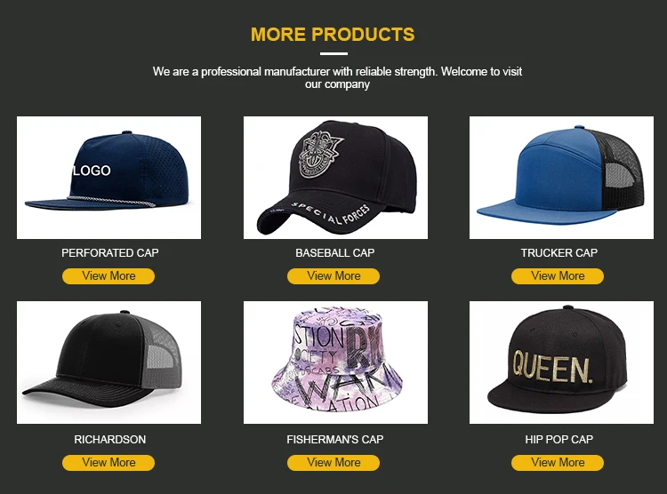Click the professional manufacturer description text
The height and width of the screenshot is (494, 667).
pos(337,77)
